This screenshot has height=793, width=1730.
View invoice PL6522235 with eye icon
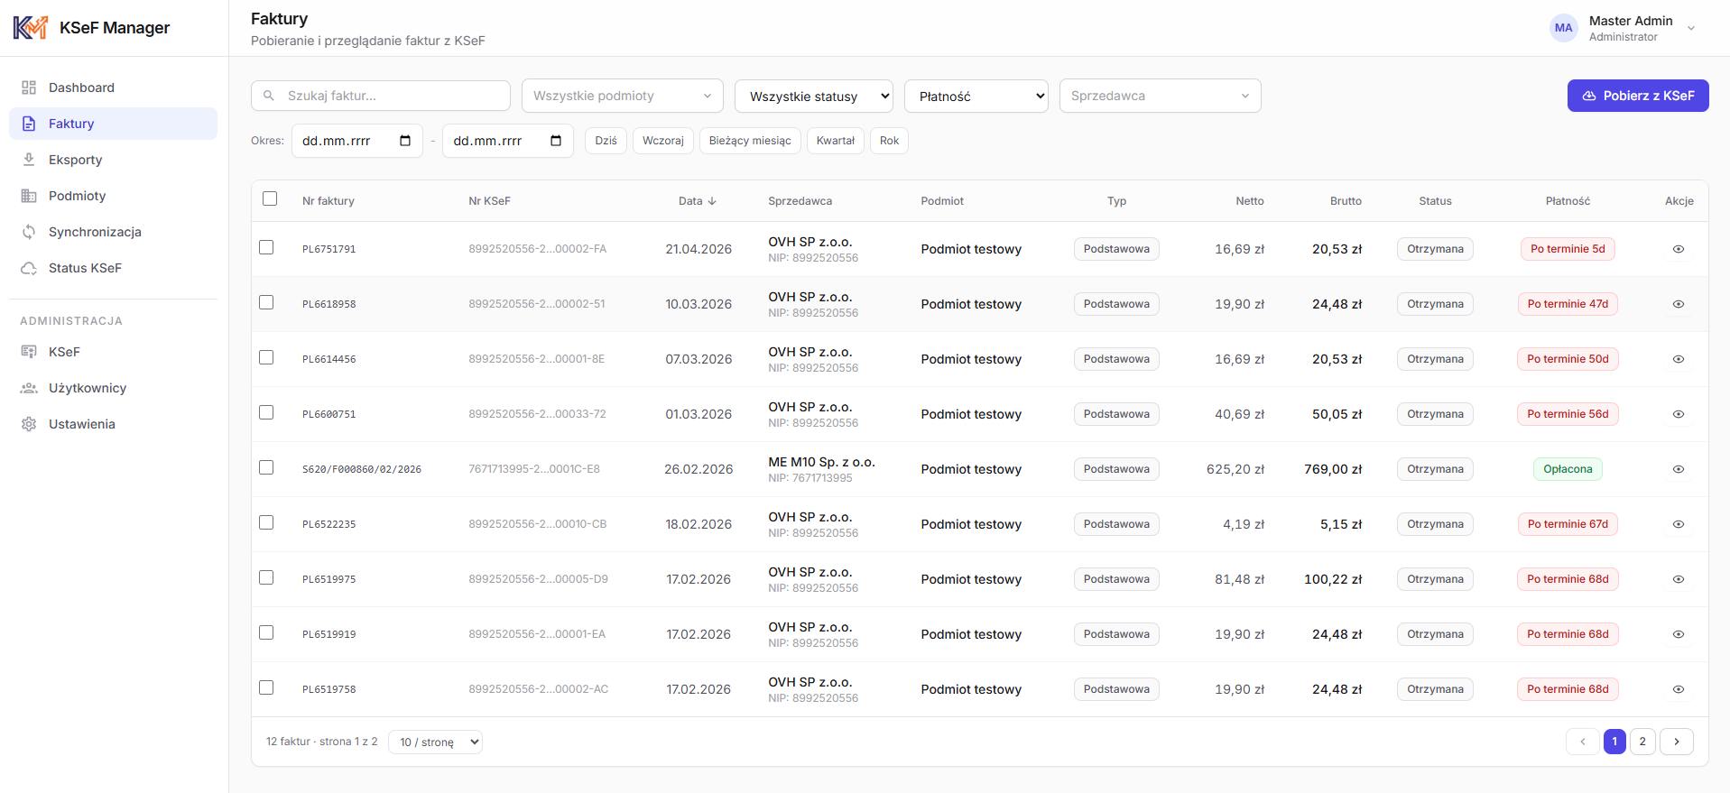[1679, 524]
